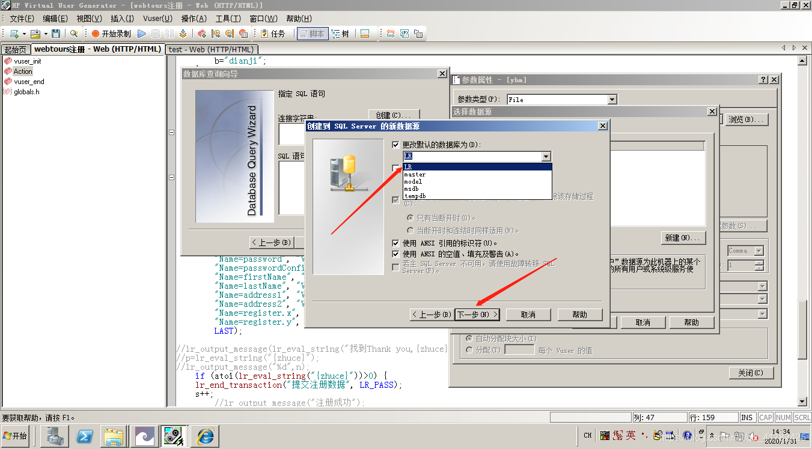Start recording with 开始录制 button
Viewport: 812px width, 449px height.
click(111, 34)
